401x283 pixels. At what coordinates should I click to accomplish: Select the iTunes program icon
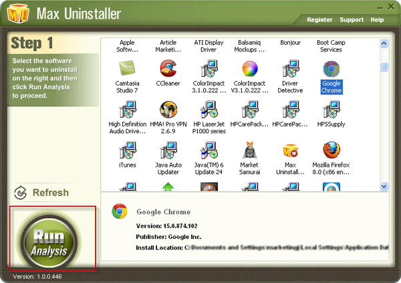(128, 150)
